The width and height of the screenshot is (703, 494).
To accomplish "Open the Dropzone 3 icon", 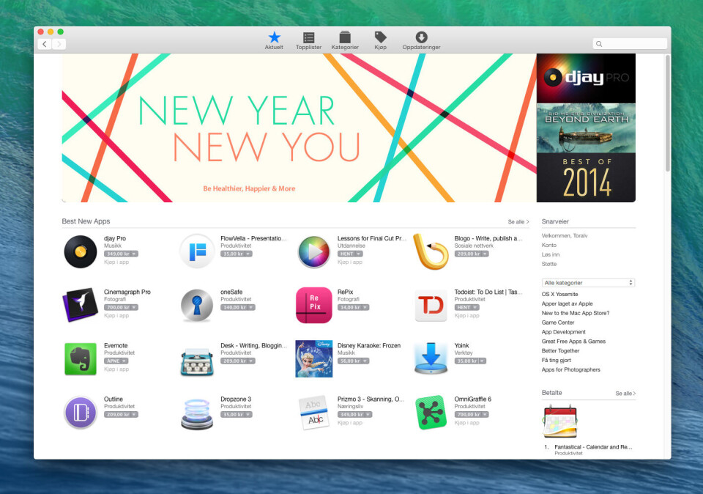I will pyautogui.click(x=197, y=415).
